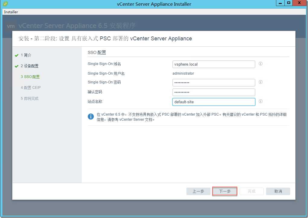Click the 上一步 (Back) button
The width and height of the screenshot is (308, 218).
coord(198,191)
